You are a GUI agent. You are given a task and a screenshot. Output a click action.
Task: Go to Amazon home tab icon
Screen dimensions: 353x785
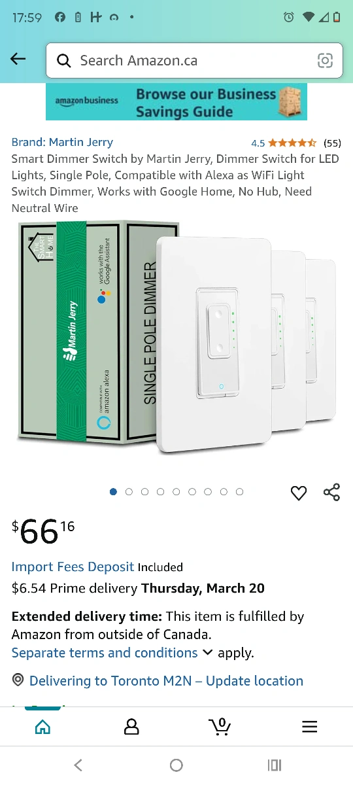click(x=43, y=726)
